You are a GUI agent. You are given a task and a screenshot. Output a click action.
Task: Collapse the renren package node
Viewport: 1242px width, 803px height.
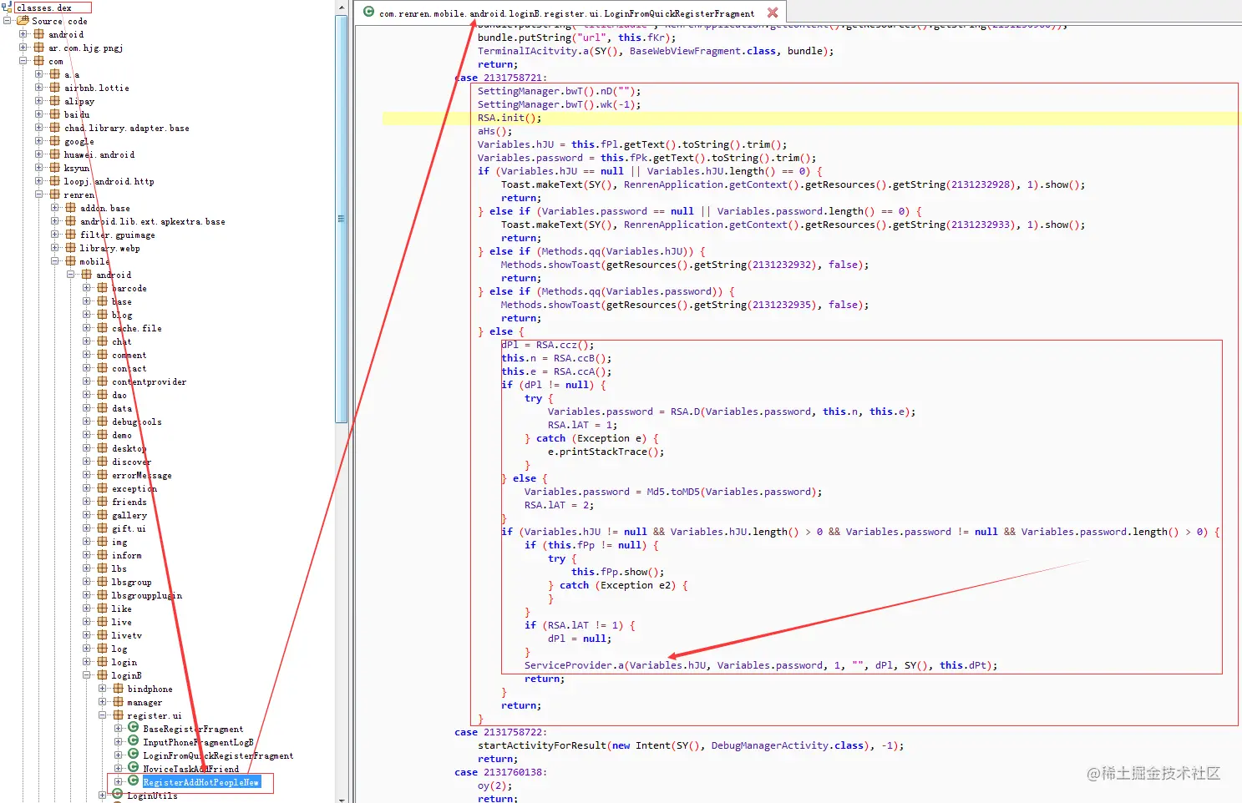click(x=39, y=194)
